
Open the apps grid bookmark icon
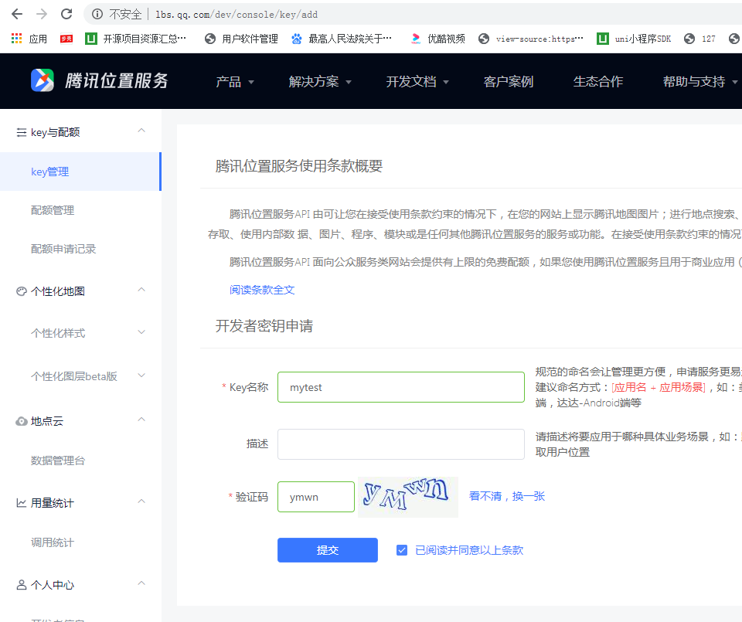[x=16, y=39]
